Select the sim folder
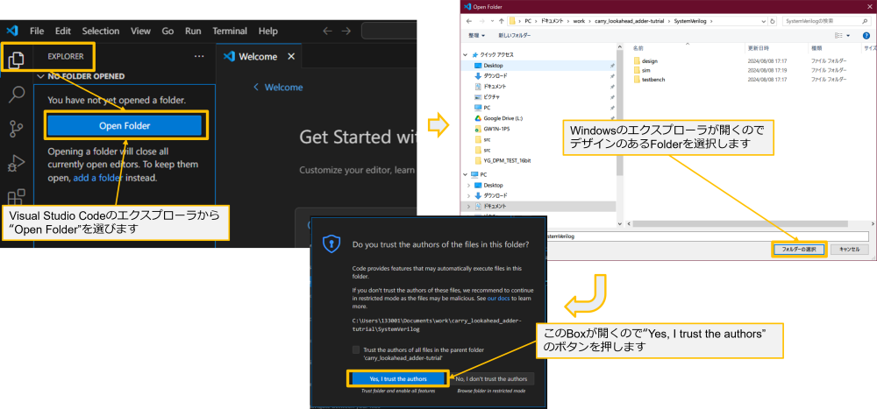Image resolution: width=877 pixels, height=409 pixels. tap(642, 70)
